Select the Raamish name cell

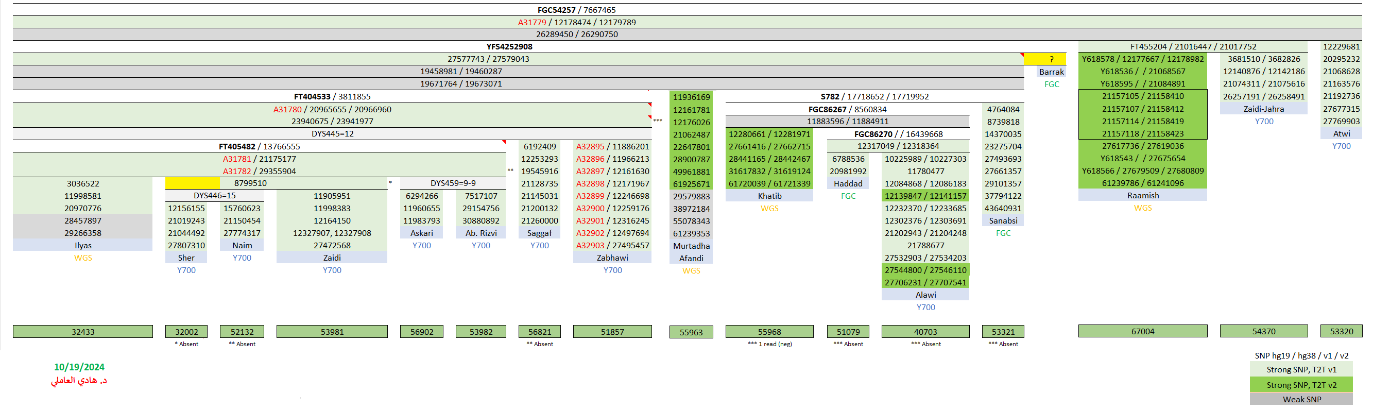(x=1142, y=196)
